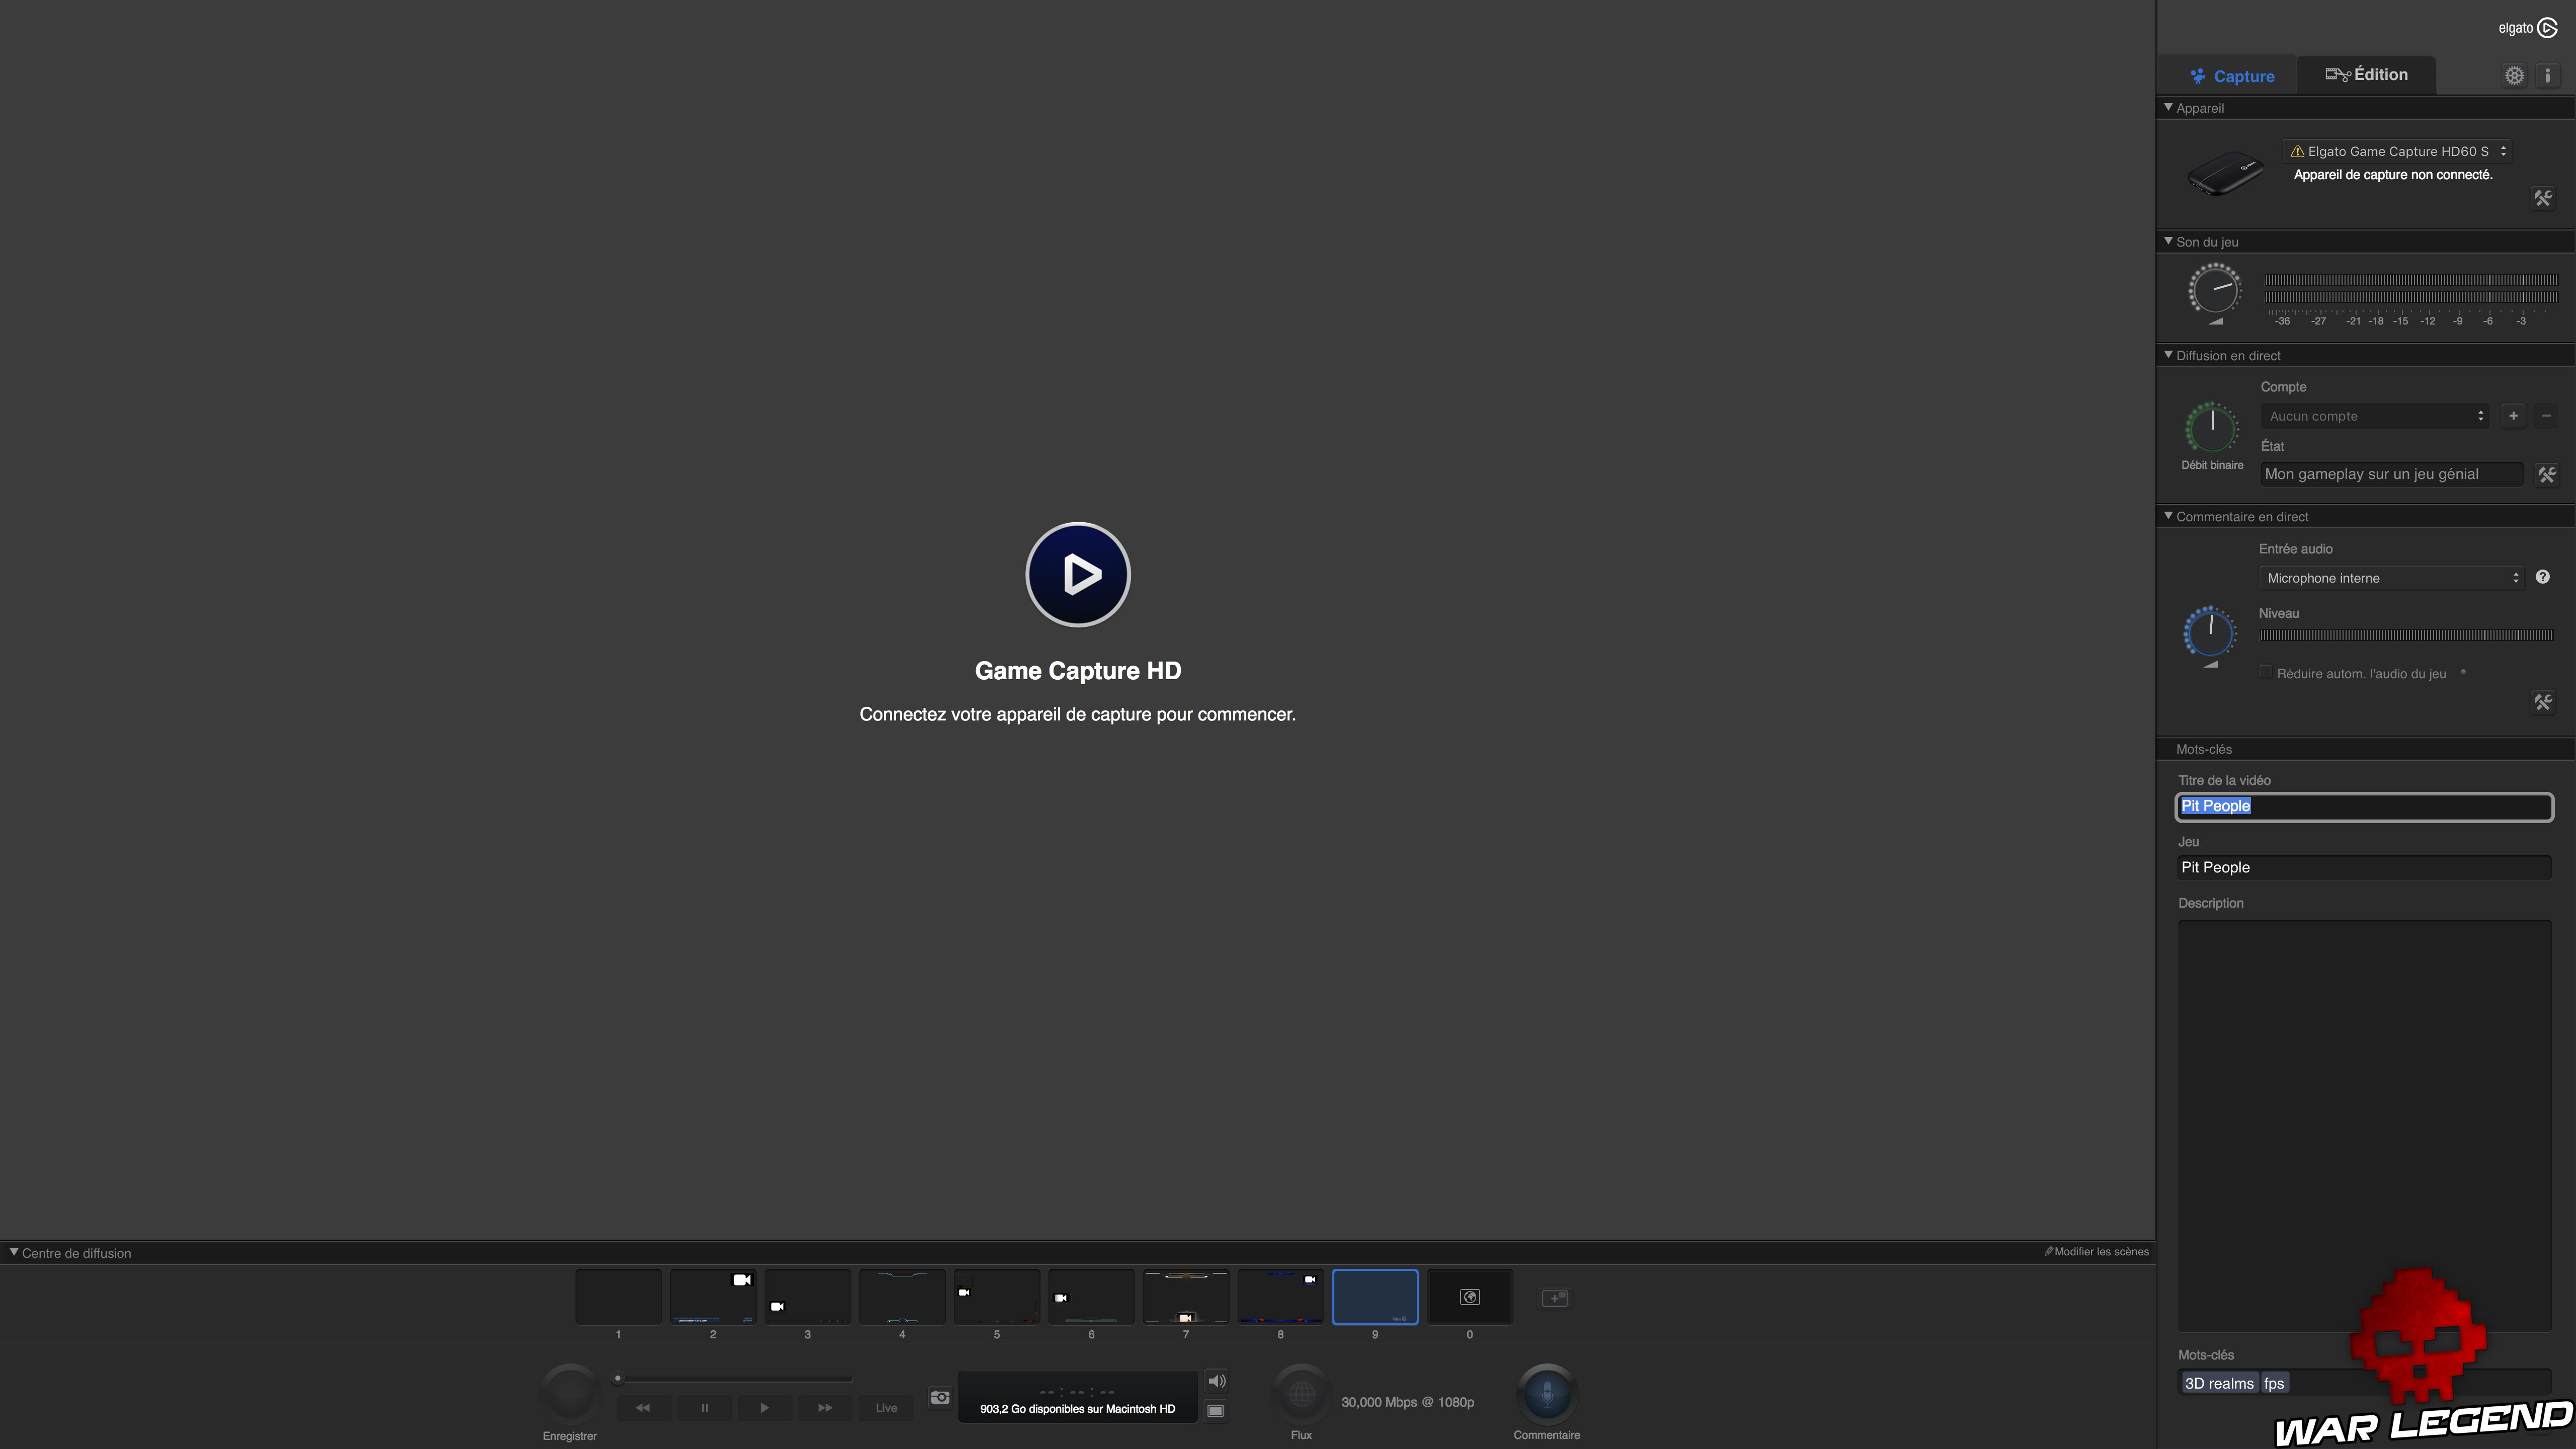Select scene thumbnail number 7
The width and height of the screenshot is (2576, 1449).
pyautogui.click(x=1186, y=1297)
